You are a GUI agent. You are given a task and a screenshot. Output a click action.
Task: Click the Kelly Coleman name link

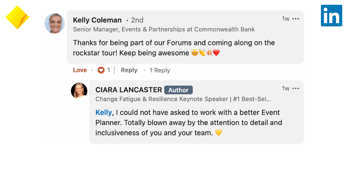tap(97, 20)
